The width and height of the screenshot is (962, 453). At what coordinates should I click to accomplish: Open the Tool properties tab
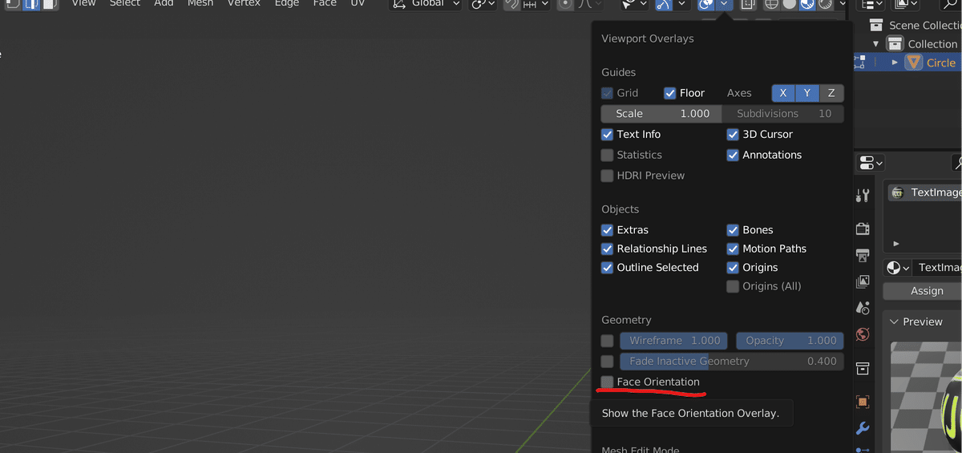tap(863, 195)
